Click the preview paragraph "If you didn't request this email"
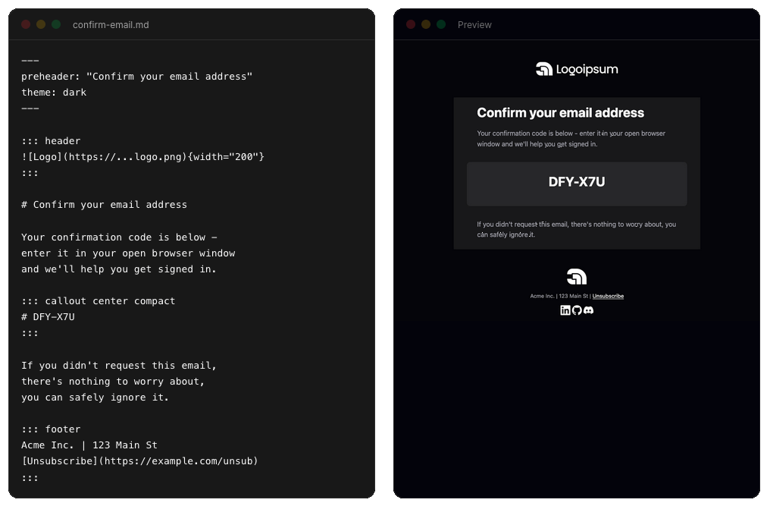767x506 pixels. point(577,229)
